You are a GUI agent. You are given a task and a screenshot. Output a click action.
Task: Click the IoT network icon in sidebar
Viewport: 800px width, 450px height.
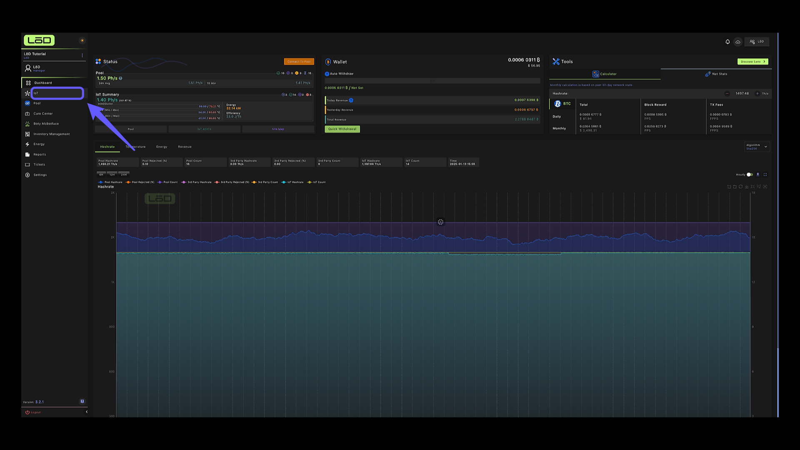tap(27, 93)
